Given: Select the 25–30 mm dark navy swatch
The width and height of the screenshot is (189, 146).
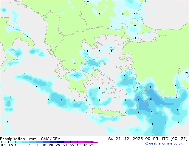Looking at the screenshot, I should click(60, 142).
